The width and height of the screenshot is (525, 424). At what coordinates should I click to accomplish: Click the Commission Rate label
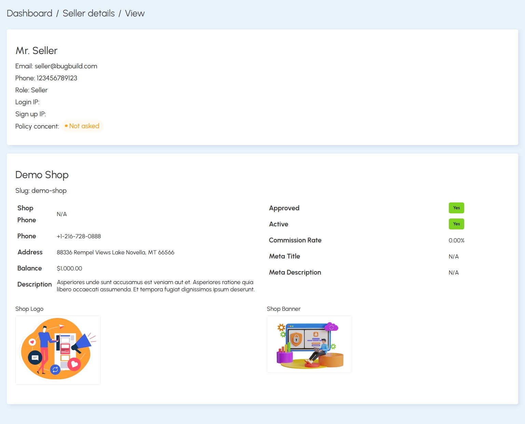coord(295,240)
